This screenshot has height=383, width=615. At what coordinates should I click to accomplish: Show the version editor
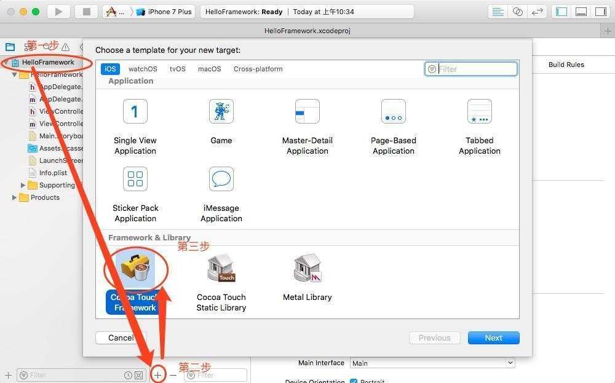coord(537,12)
